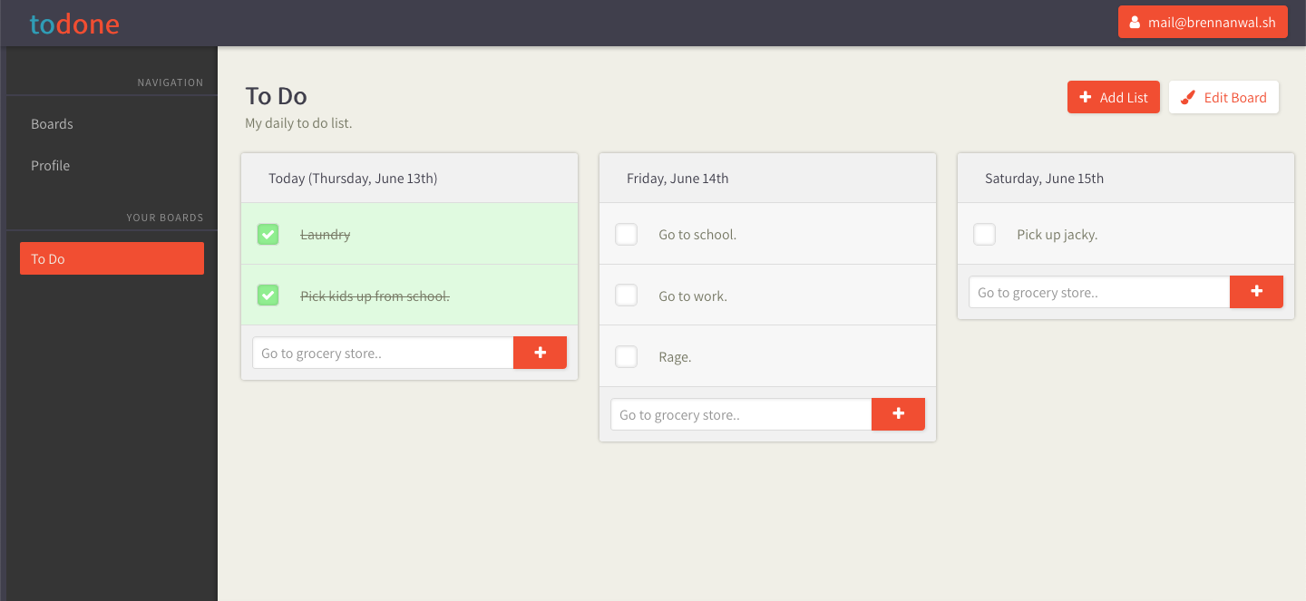Click the Add List button
Image resolution: width=1306 pixels, height=601 pixels.
tap(1113, 97)
